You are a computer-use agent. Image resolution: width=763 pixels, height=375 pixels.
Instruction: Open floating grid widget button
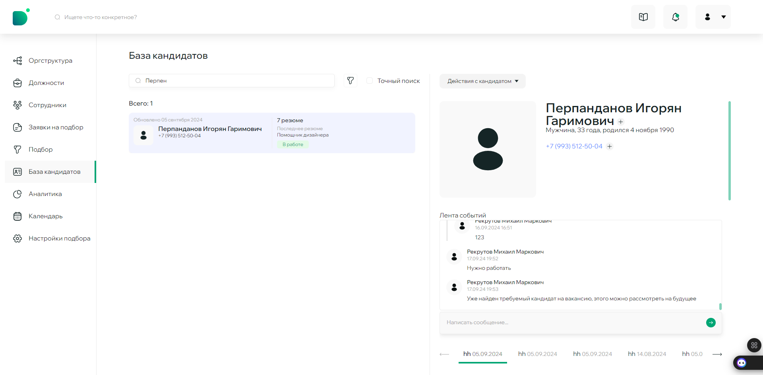pos(754,345)
